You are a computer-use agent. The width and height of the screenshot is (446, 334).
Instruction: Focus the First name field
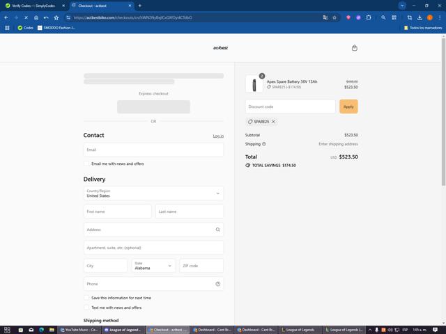118,212
